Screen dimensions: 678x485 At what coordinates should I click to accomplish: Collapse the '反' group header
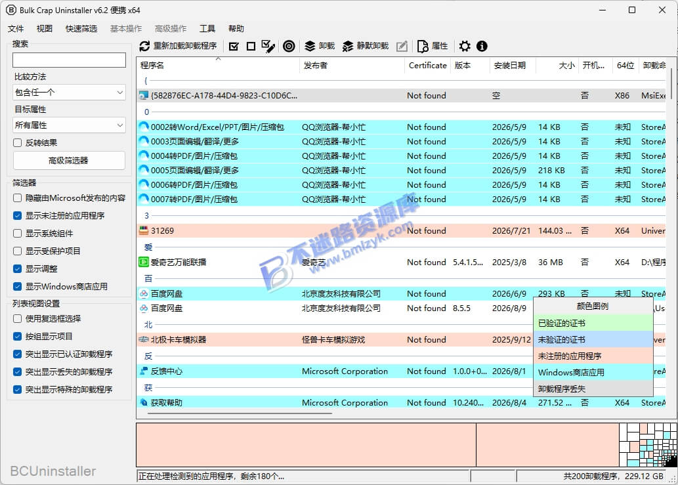click(x=148, y=356)
